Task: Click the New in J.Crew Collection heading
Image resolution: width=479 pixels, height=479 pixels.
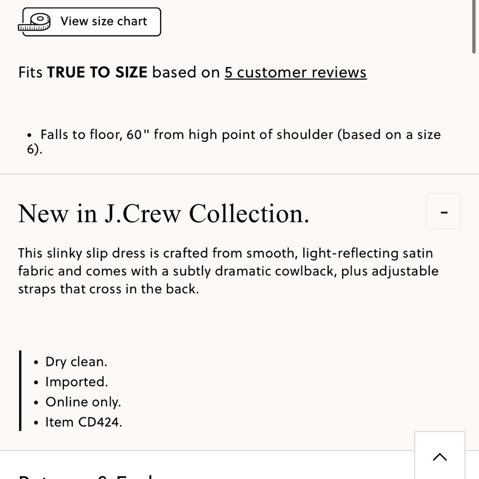Action: (x=164, y=214)
